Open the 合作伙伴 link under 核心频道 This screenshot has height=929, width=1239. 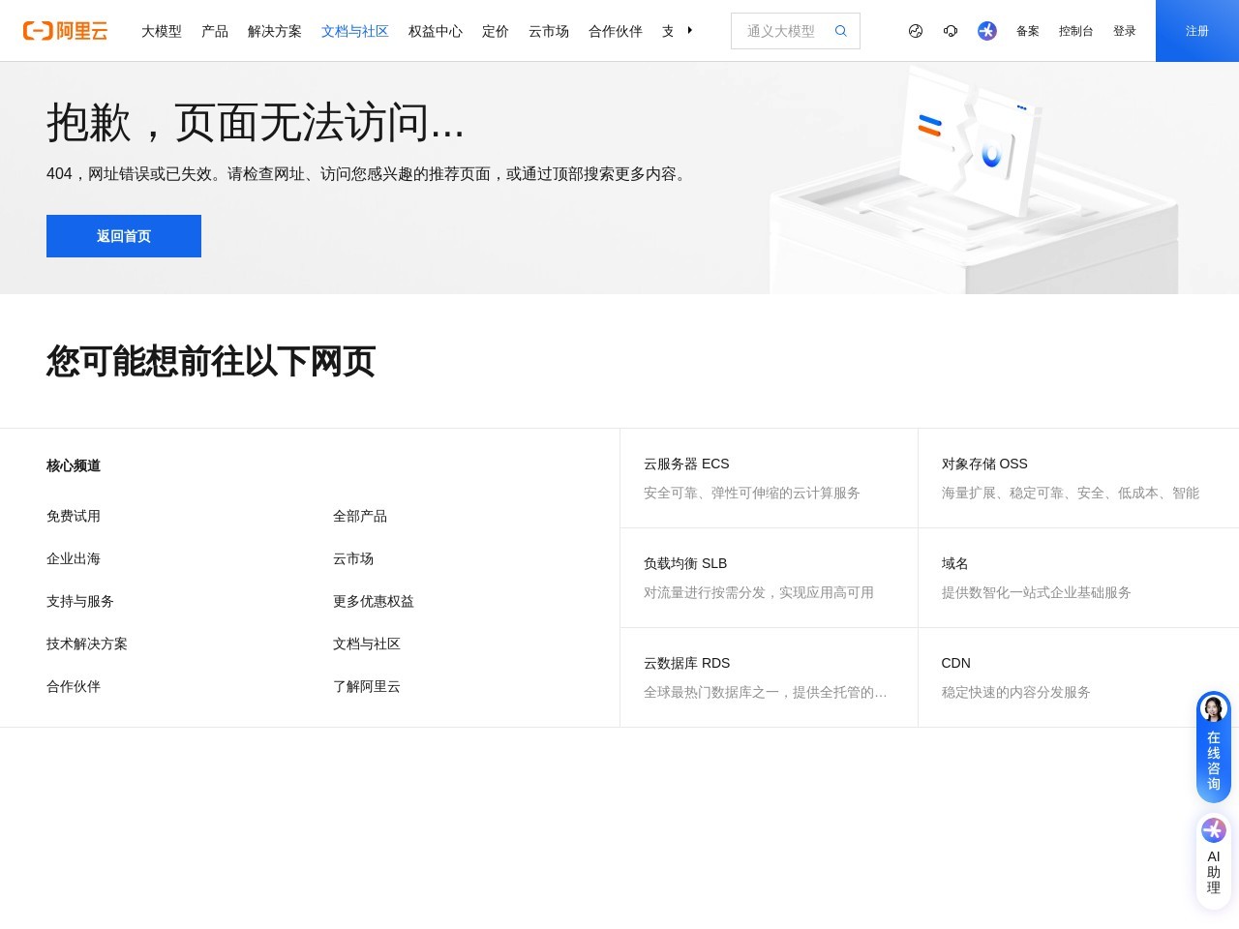pyautogui.click(x=74, y=686)
